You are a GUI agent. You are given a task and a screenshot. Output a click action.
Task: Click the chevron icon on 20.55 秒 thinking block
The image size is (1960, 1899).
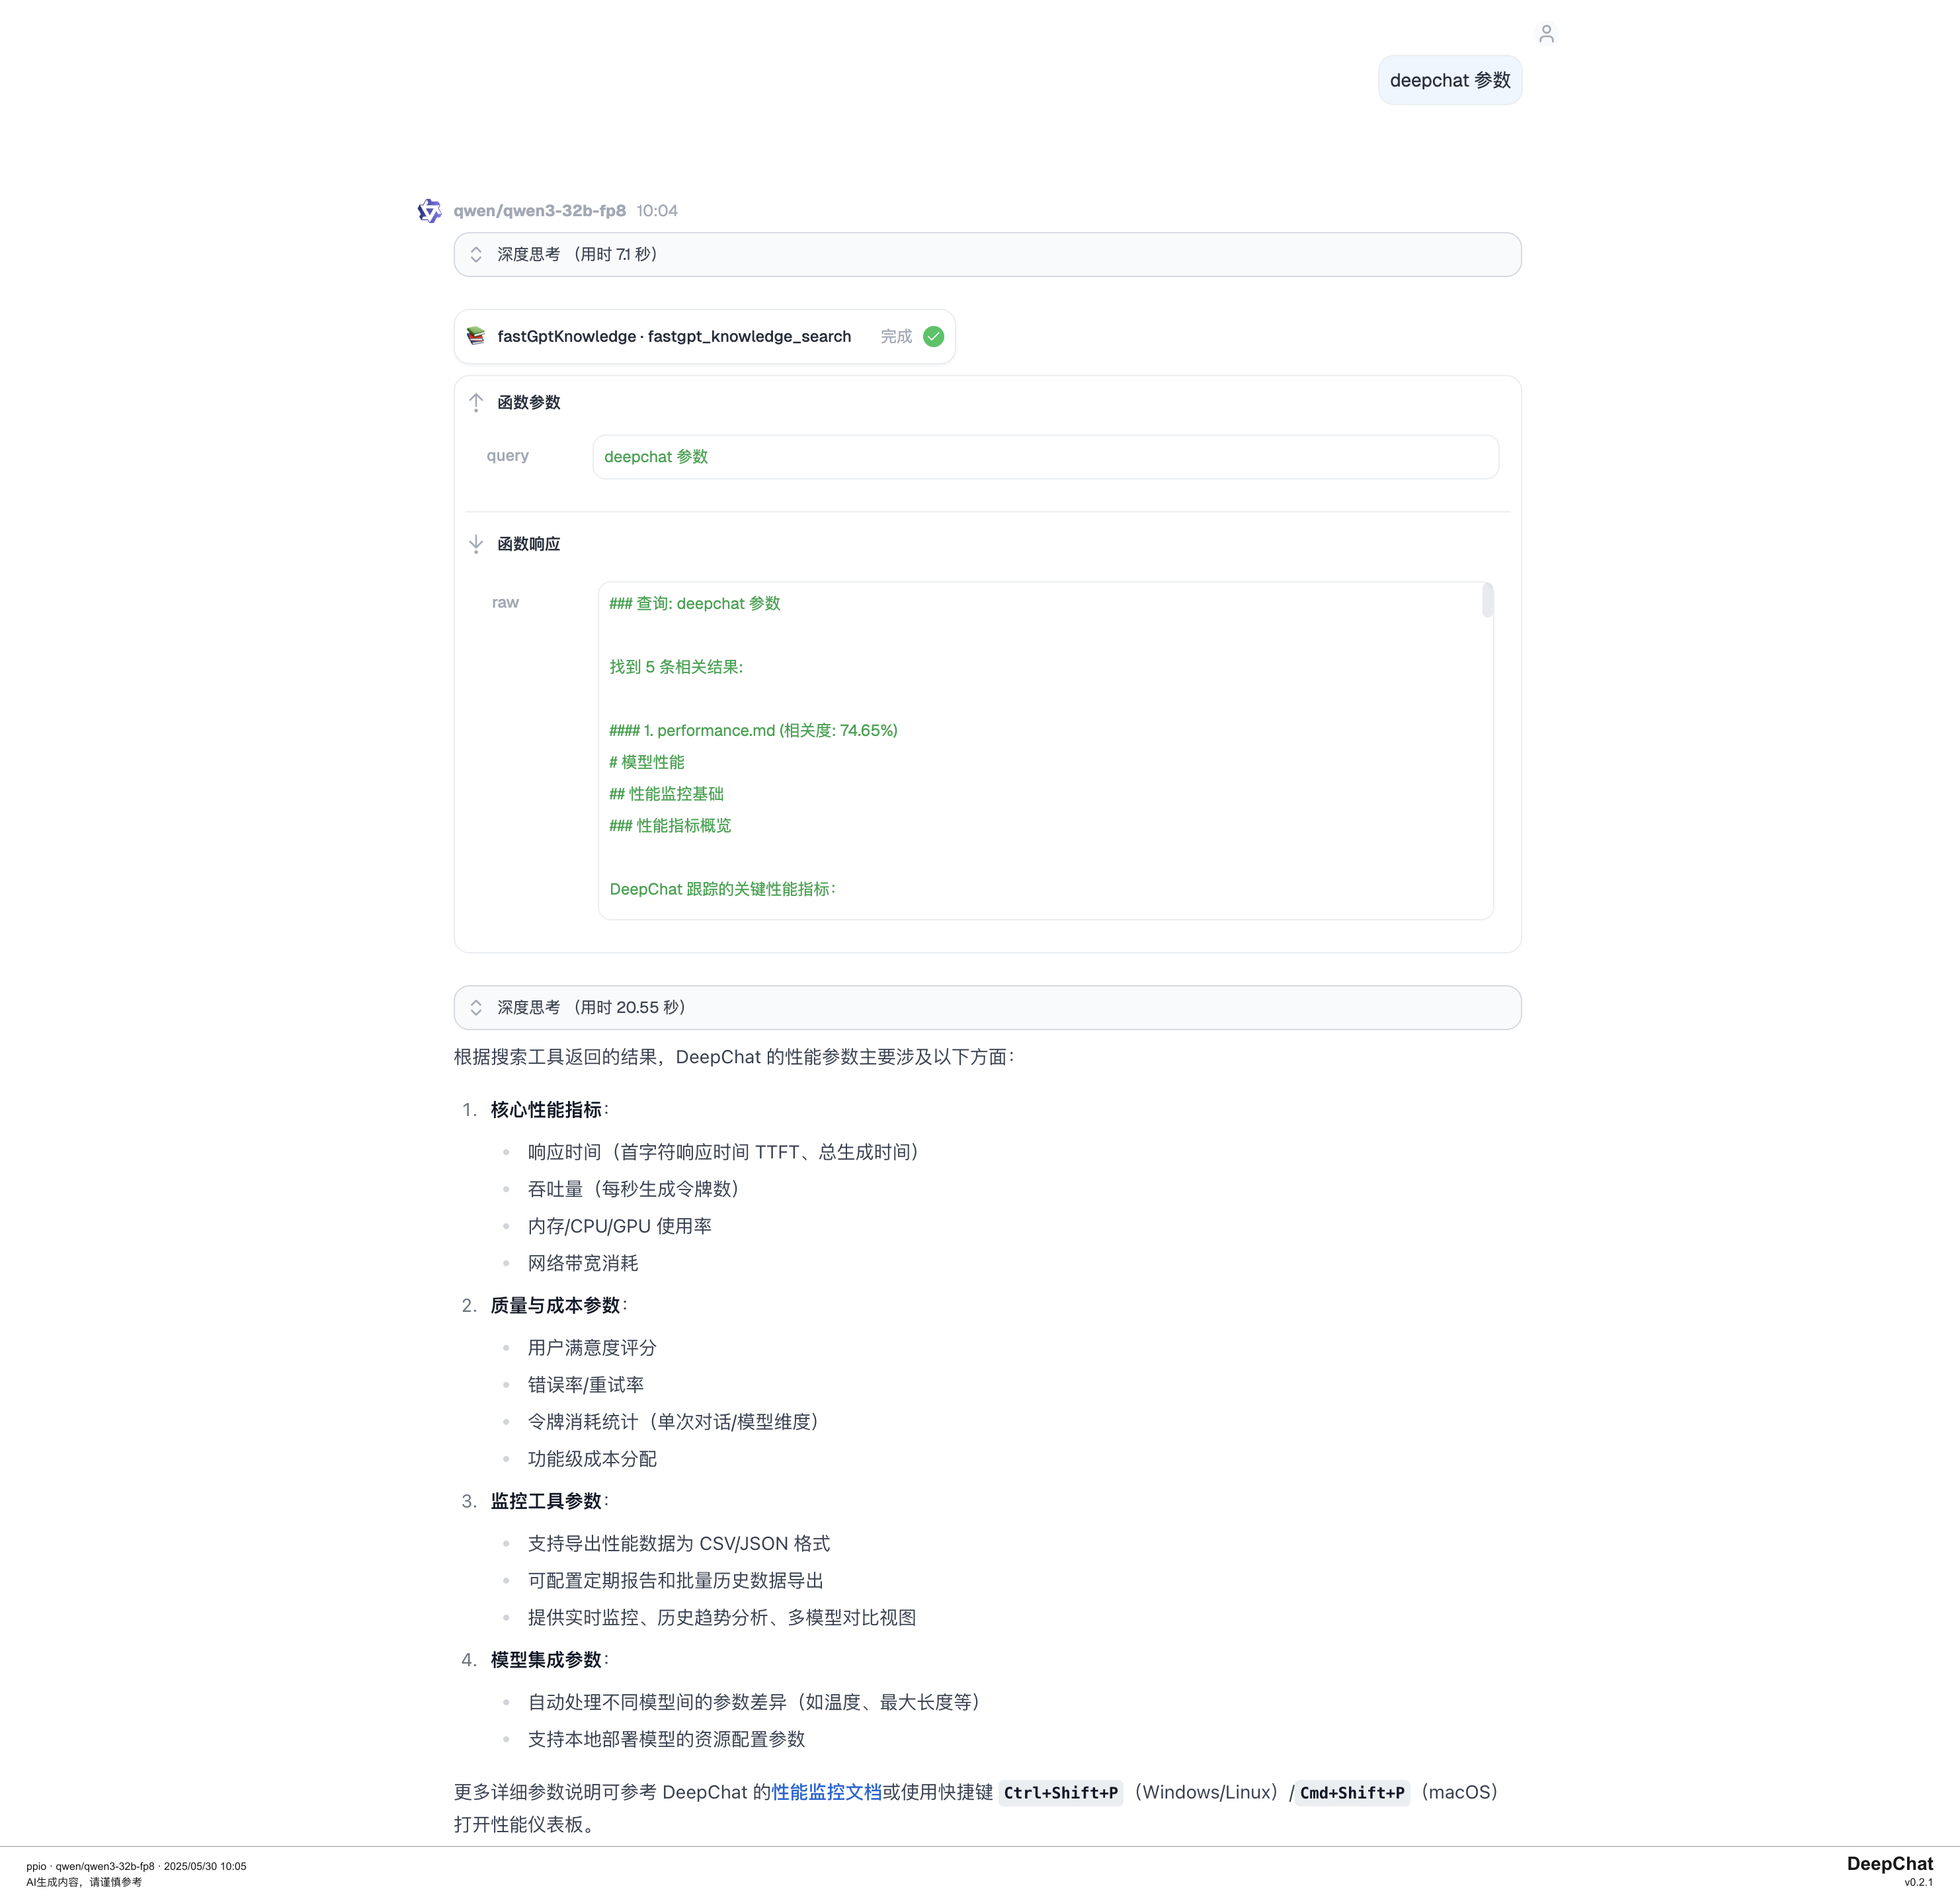tap(476, 1007)
